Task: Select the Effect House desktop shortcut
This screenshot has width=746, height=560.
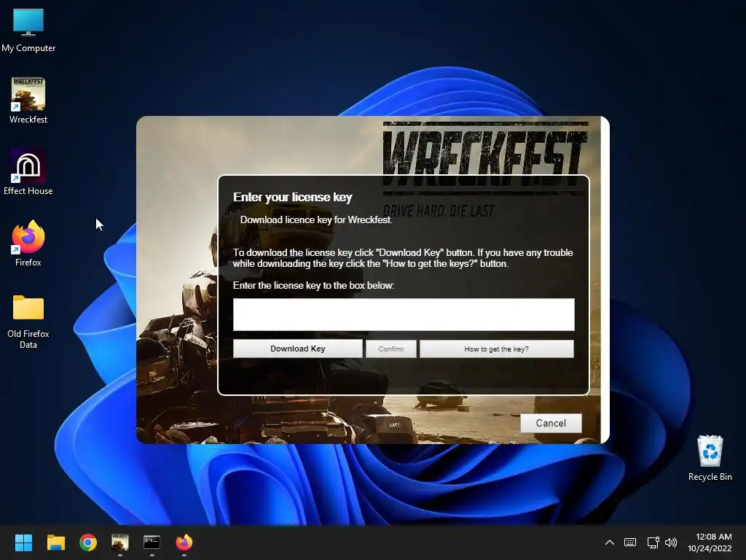Action: [28, 172]
